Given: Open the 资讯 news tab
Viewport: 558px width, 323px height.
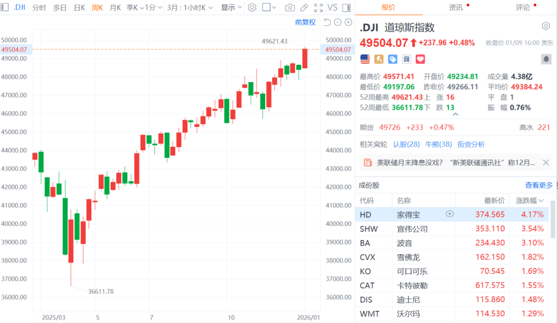Looking at the screenshot, I should (456, 7).
